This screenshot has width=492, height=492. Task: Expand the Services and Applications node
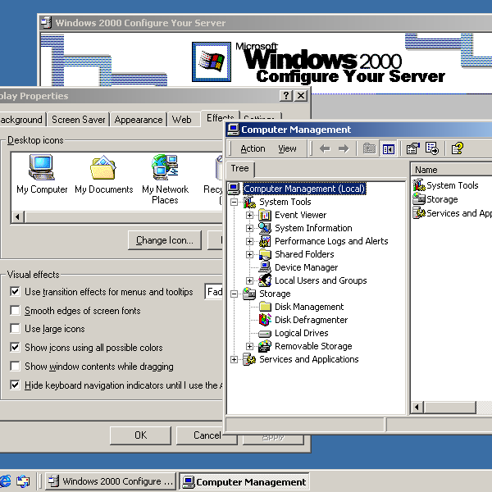(x=235, y=359)
